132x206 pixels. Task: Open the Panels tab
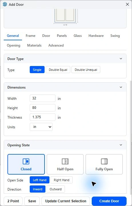(x=62, y=36)
